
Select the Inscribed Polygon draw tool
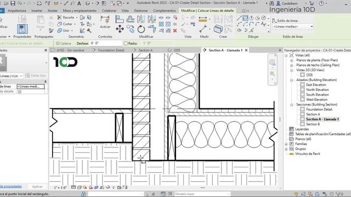pyautogui.click(x=251, y=18)
